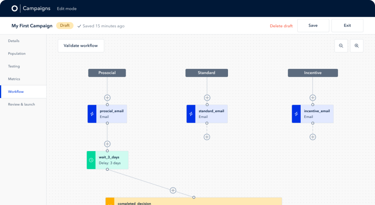Save the campaign draft
The width and height of the screenshot is (375, 205).
[313, 25]
